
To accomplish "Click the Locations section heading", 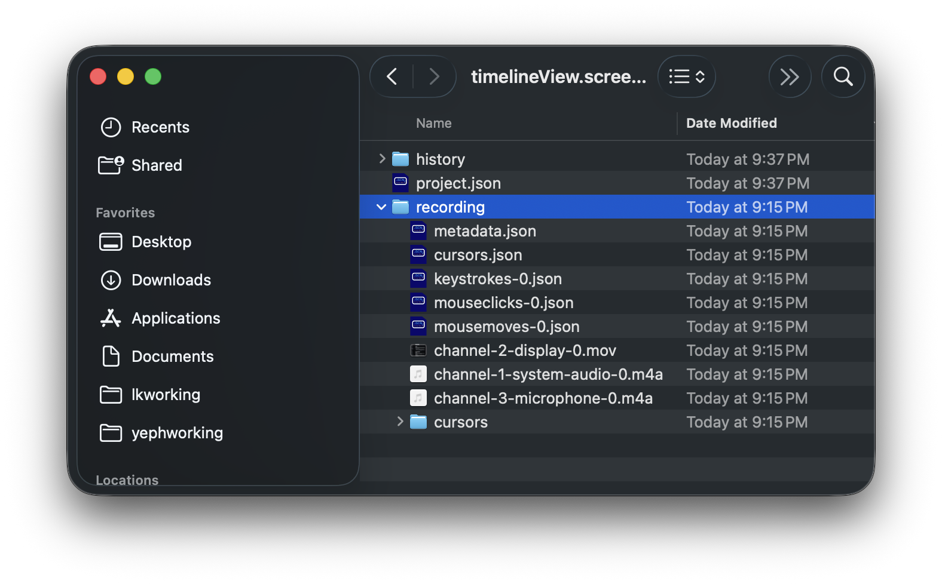I will [127, 480].
